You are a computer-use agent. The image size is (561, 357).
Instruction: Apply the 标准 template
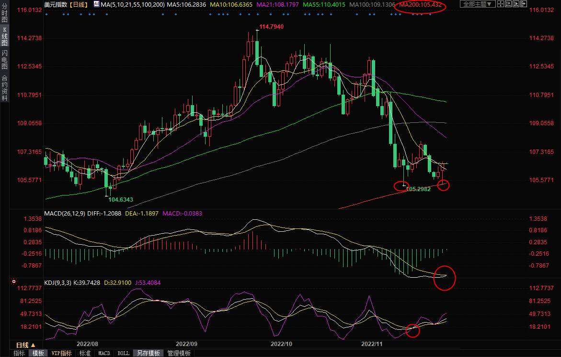point(85,353)
